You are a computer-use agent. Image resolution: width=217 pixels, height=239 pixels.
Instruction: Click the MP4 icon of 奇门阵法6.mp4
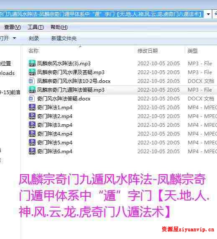pyautogui.click(x=32, y=151)
